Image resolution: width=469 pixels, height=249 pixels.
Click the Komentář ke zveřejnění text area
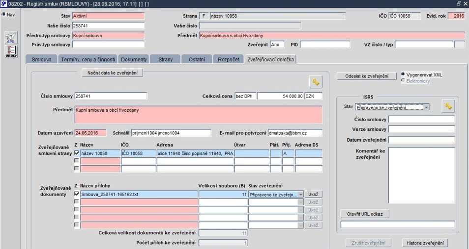coord(421,175)
